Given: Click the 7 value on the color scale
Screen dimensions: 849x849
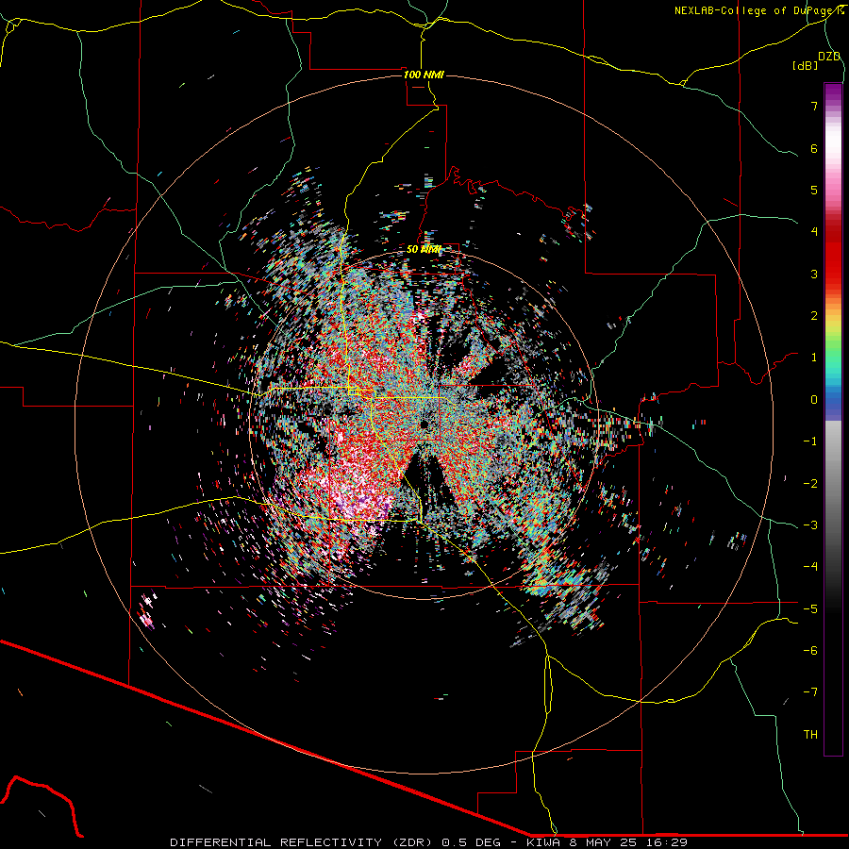Looking at the screenshot, I should pyautogui.click(x=814, y=106).
